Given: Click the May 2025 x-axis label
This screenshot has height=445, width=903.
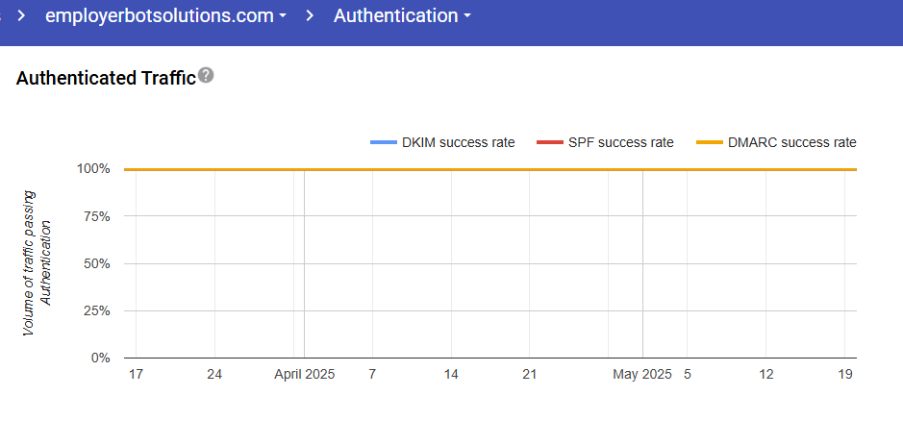Looking at the screenshot, I should pos(642,375).
